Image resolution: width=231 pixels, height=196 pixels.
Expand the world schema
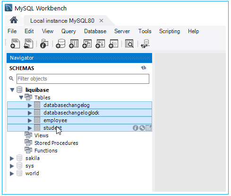[x=12, y=173]
